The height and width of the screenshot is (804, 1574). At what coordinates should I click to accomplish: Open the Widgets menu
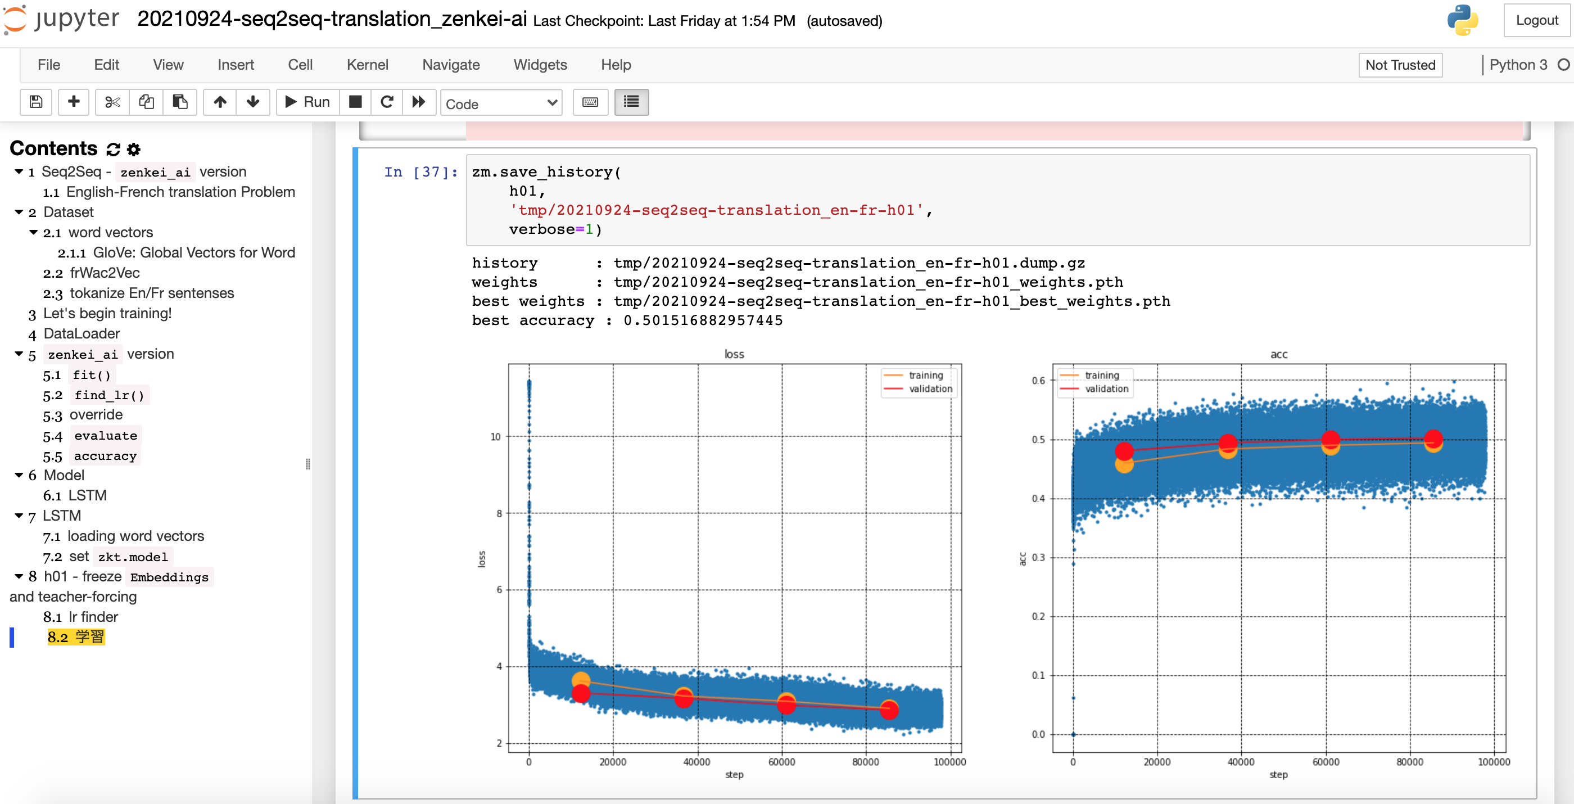click(x=540, y=65)
